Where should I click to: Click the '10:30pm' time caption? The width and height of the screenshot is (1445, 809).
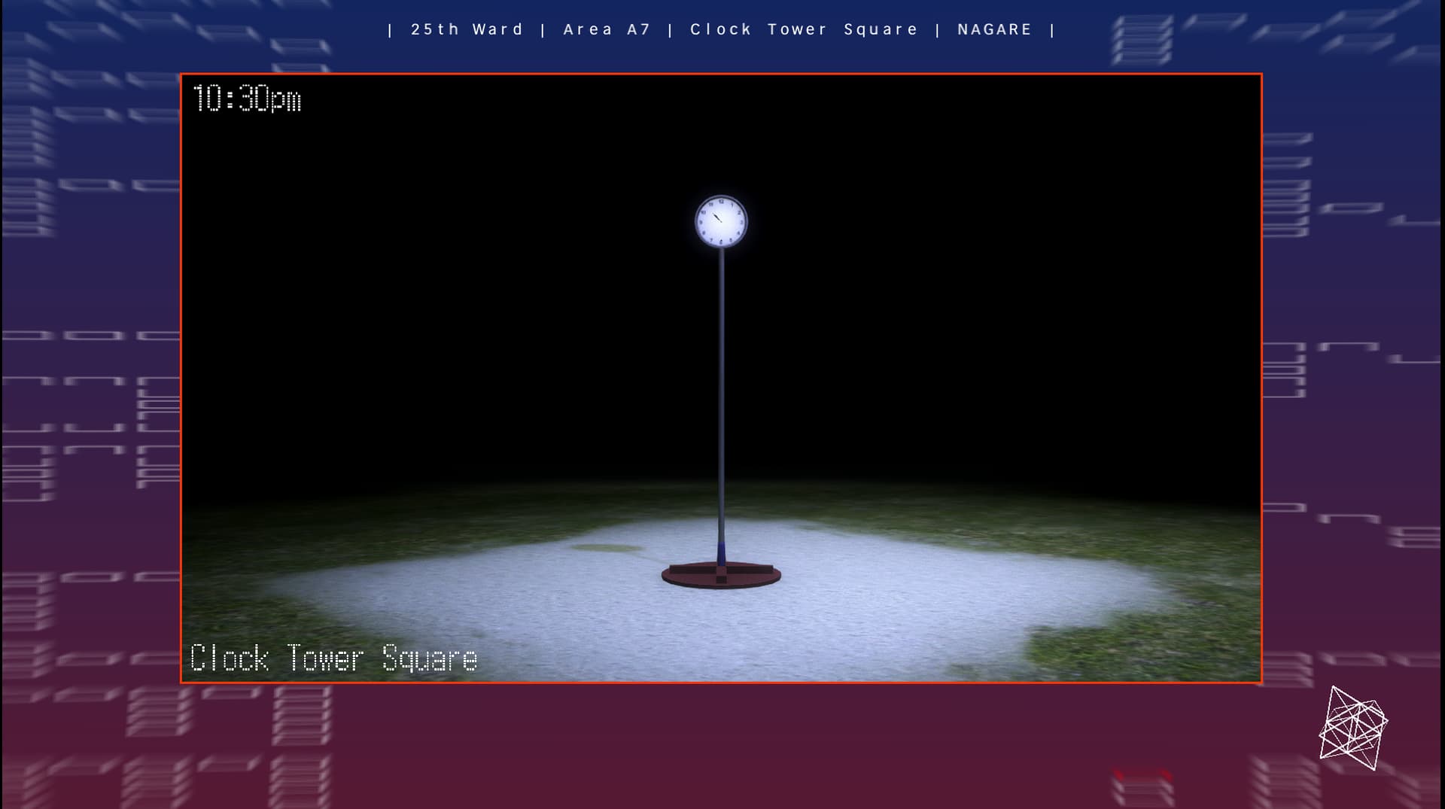[x=247, y=99]
